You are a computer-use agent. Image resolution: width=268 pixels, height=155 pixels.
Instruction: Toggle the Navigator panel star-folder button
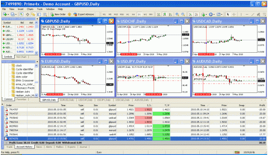[33, 15]
